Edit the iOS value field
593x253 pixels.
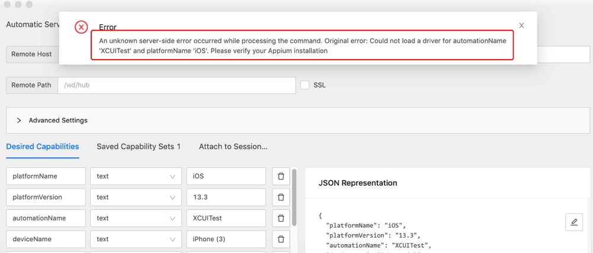pyautogui.click(x=226, y=176)
